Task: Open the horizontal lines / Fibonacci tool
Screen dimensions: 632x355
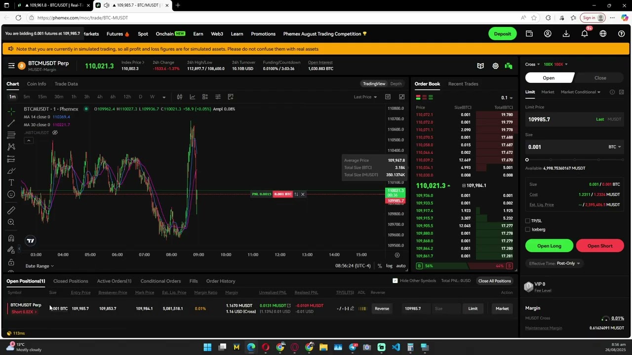Action: pyautogui.click(x=11, y=135)
